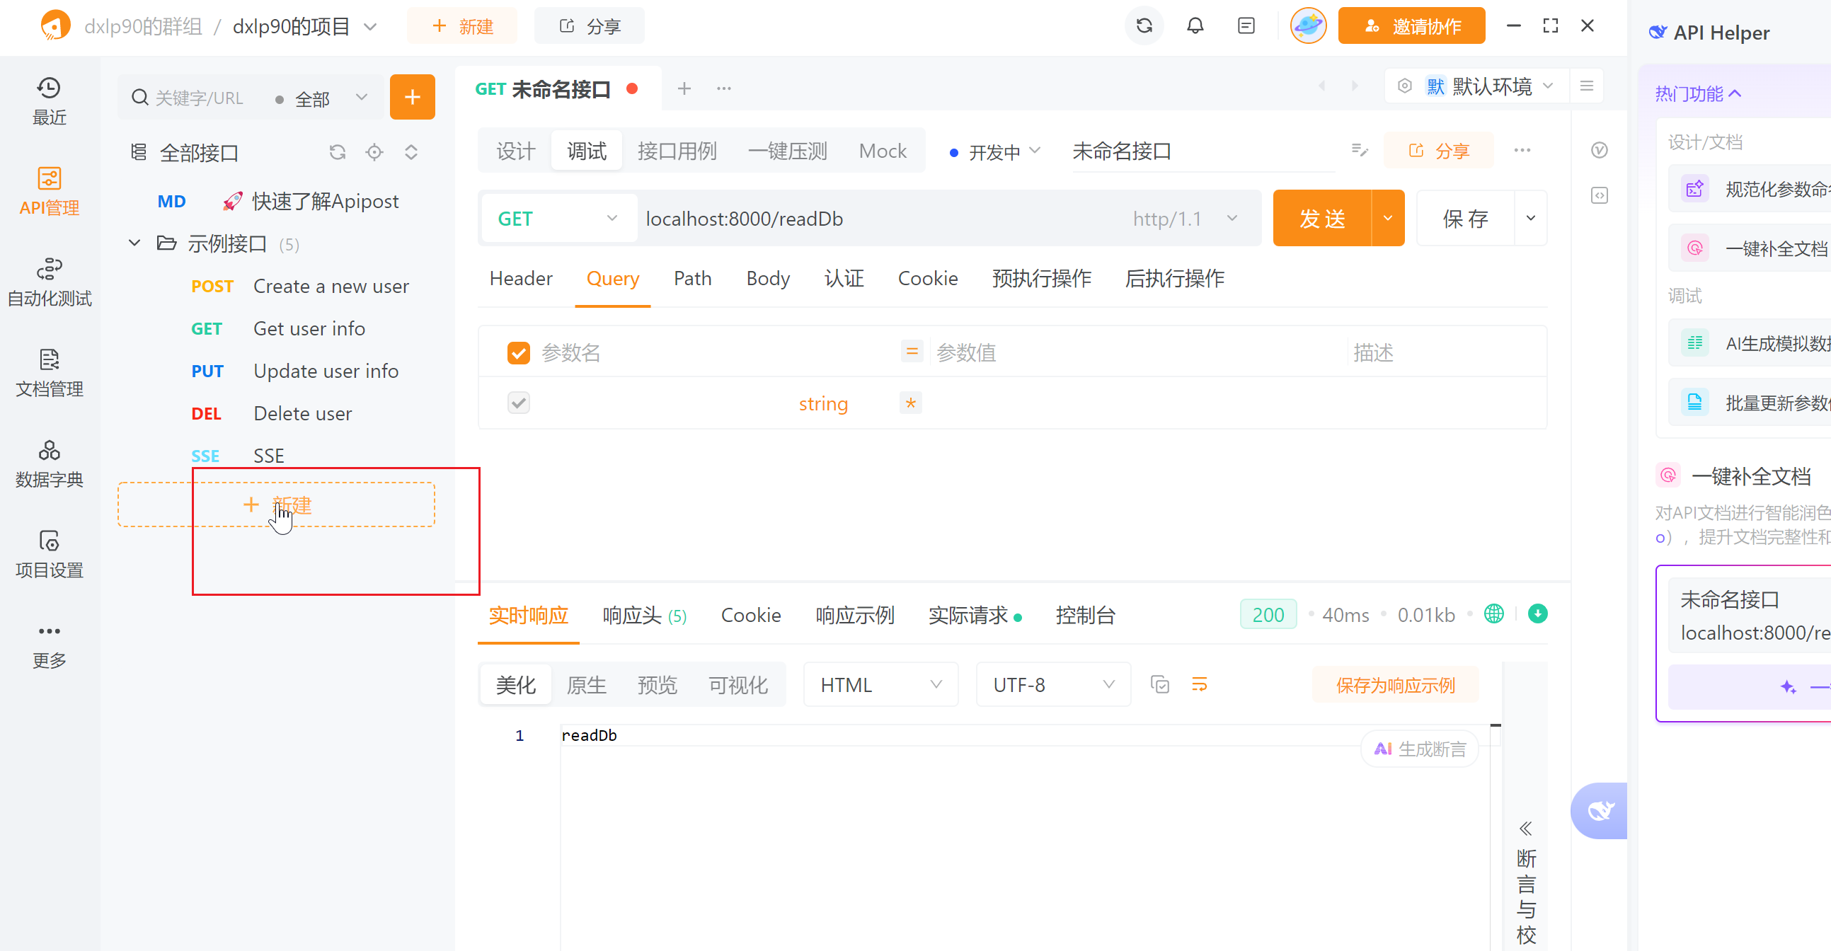Toggle the 参数名 select-all checkbox
The image size is (1831, 951).
pos(518,352)
